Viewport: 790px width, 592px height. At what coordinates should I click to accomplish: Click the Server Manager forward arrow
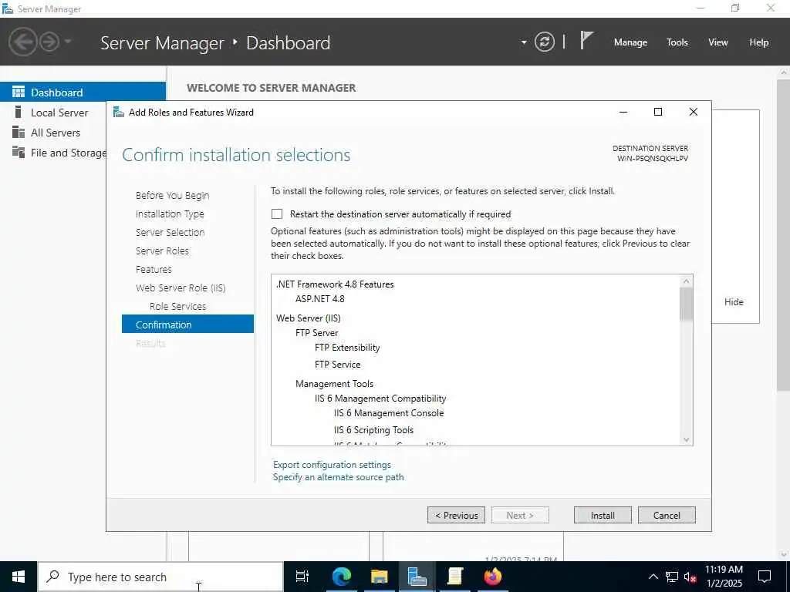tap(49, 42)
